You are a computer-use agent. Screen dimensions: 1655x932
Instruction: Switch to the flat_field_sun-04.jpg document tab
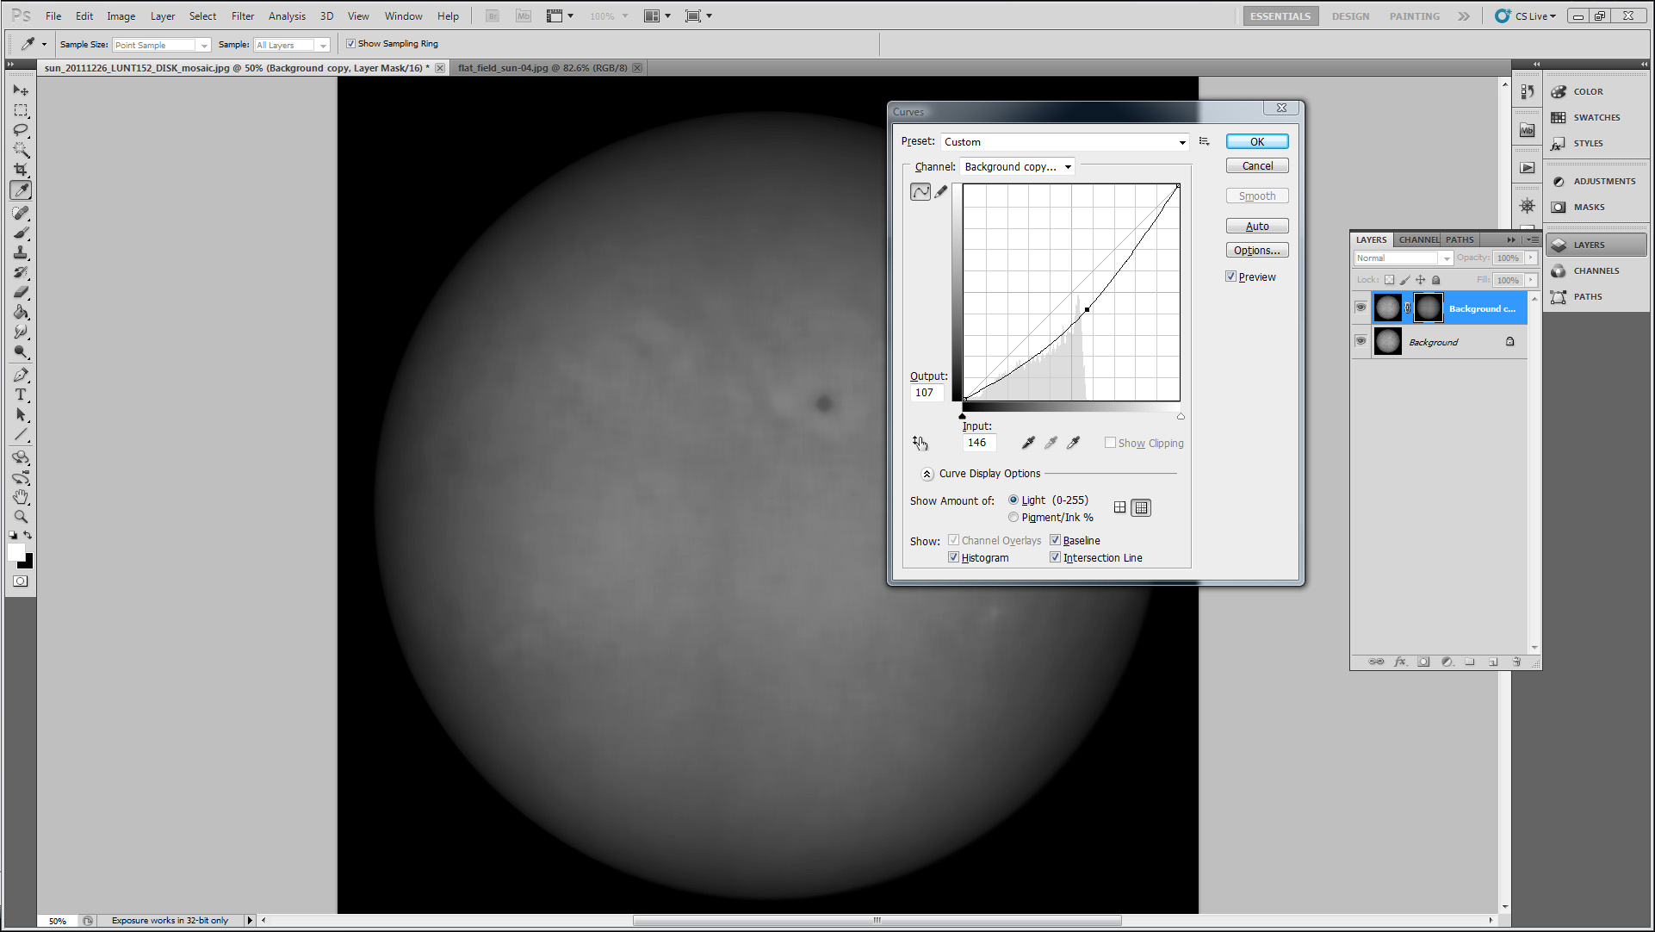[542, 68]
